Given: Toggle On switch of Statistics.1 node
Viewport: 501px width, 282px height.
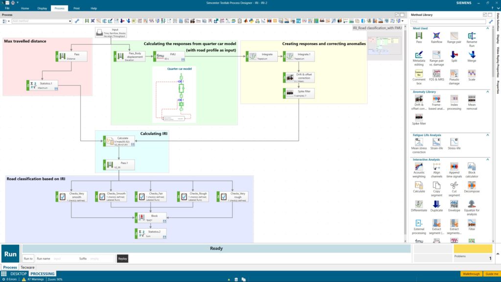Looking at the screenshot, I should 28,85.
